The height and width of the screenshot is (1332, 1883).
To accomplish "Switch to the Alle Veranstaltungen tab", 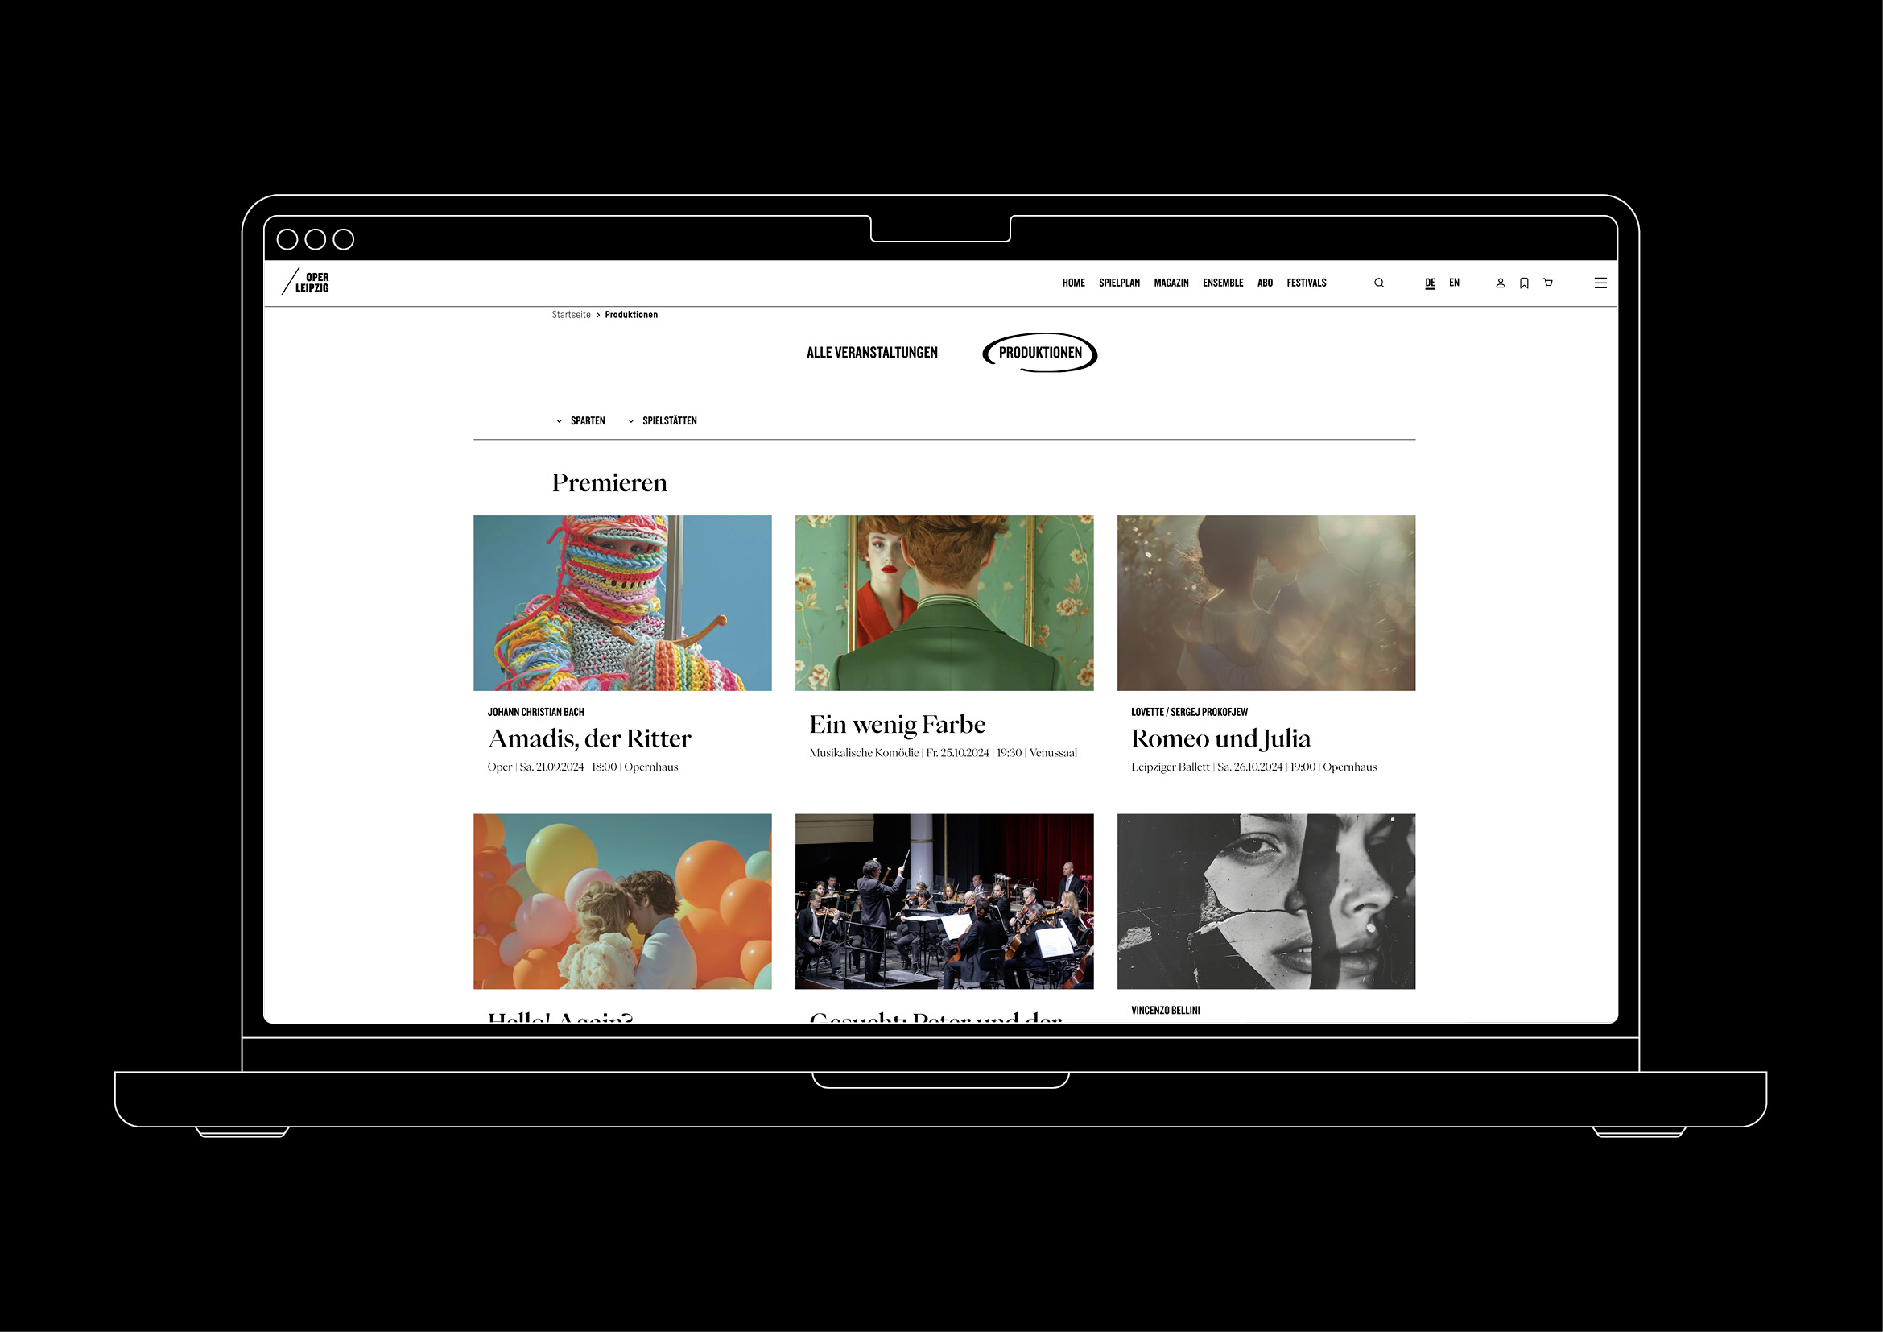I will [872, 353].
